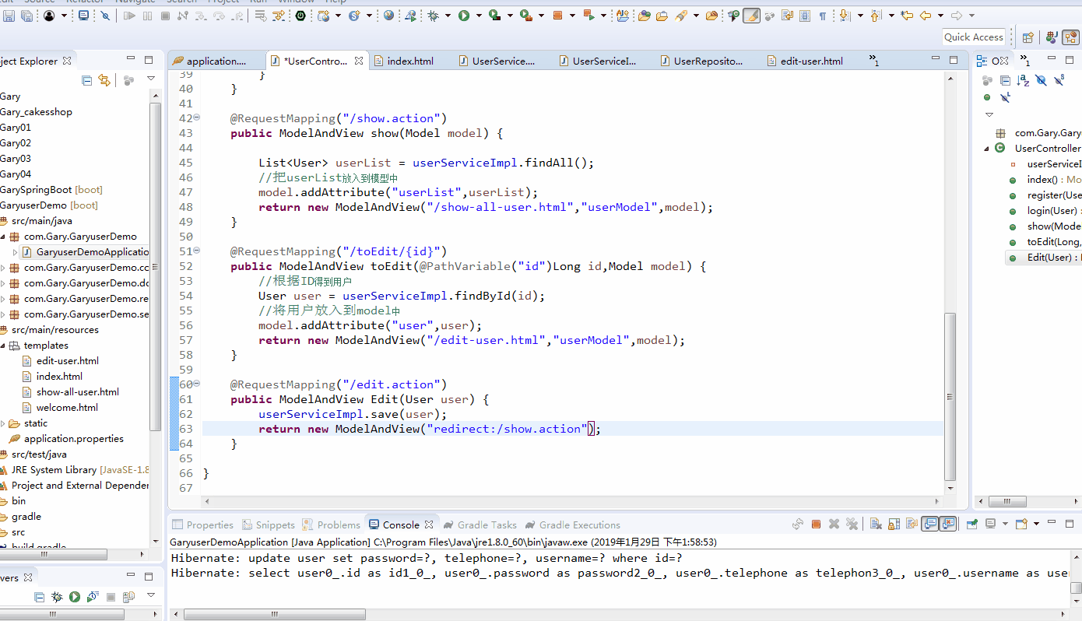
Task: Click the Next Annotation icon
Action: point(844,16)
